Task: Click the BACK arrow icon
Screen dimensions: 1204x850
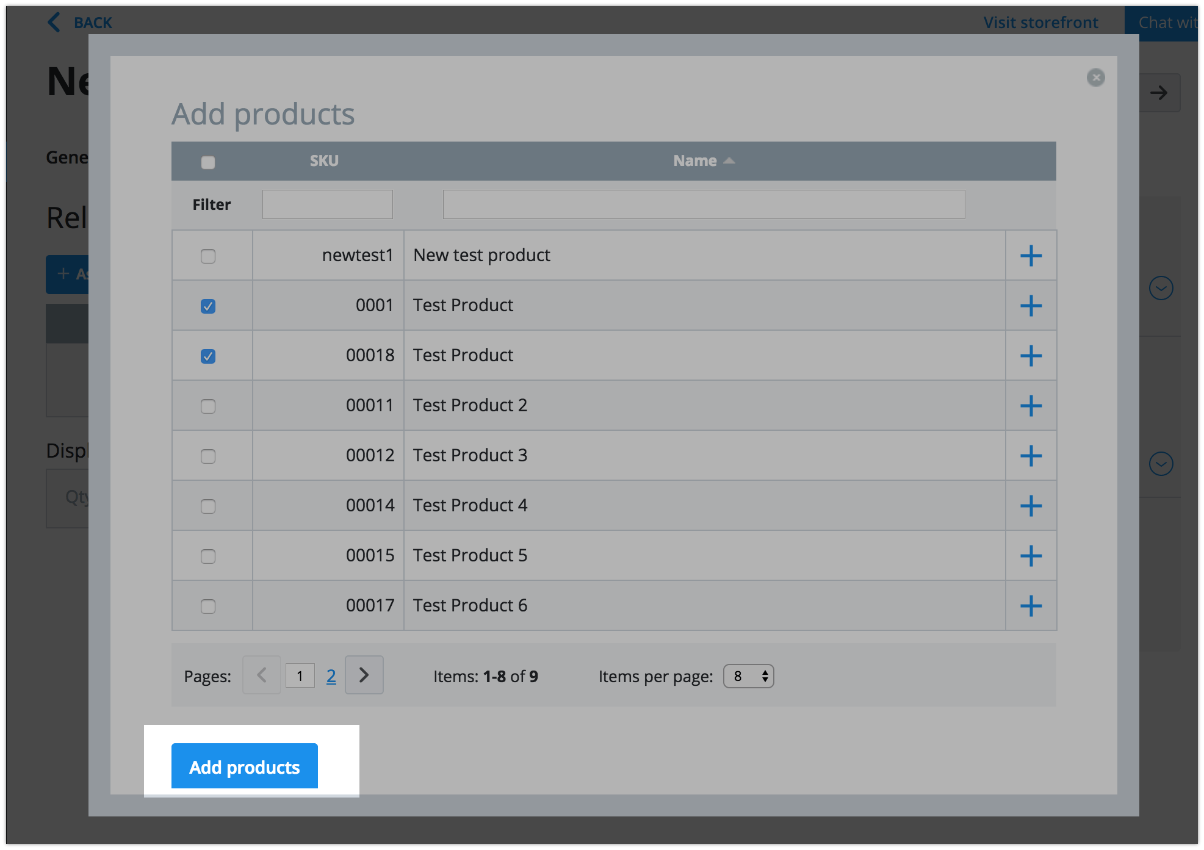Action: (x=54, y=23)
